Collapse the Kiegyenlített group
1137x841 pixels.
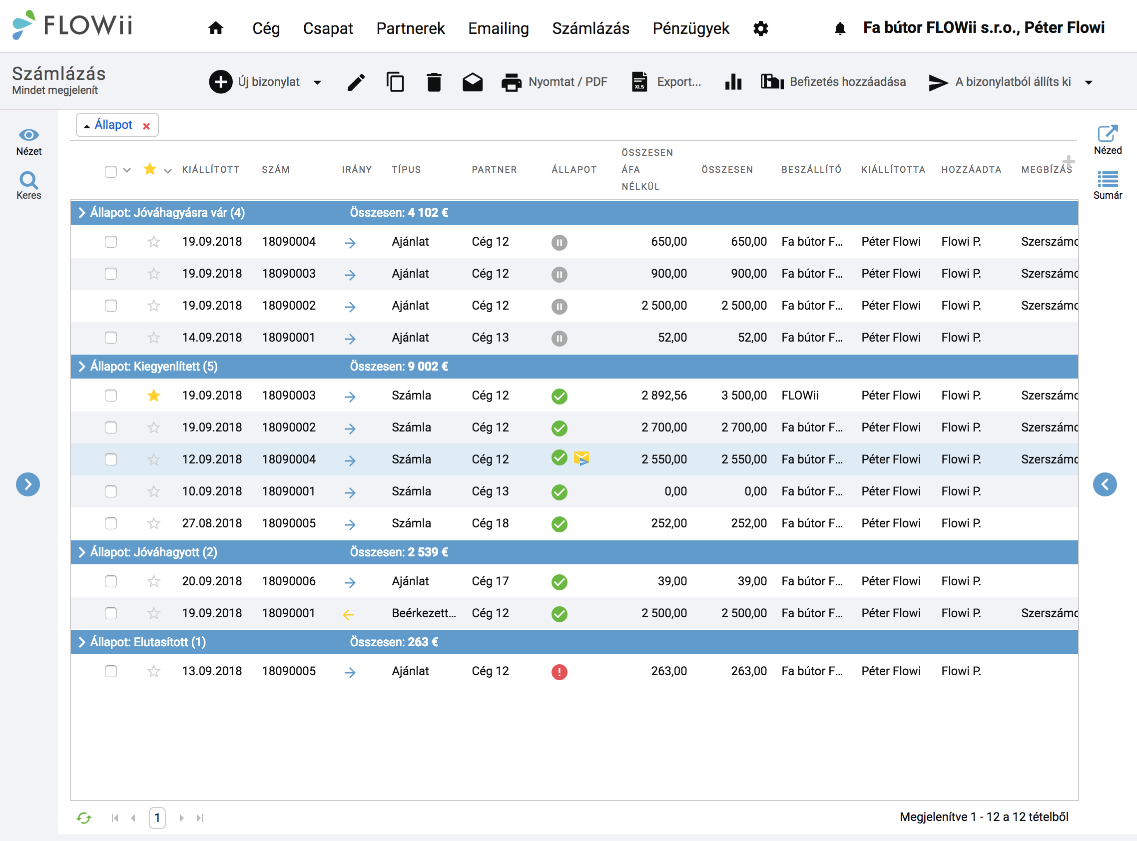tap(81, 366)
